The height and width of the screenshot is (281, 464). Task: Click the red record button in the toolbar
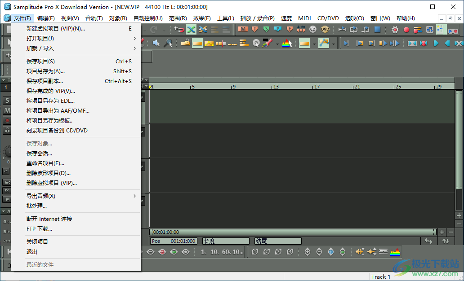point(407,30)
